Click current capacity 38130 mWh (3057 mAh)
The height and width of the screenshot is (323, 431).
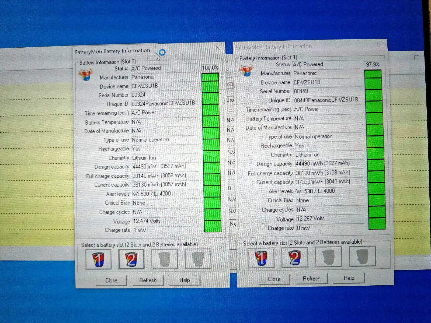tap(165, 184)
